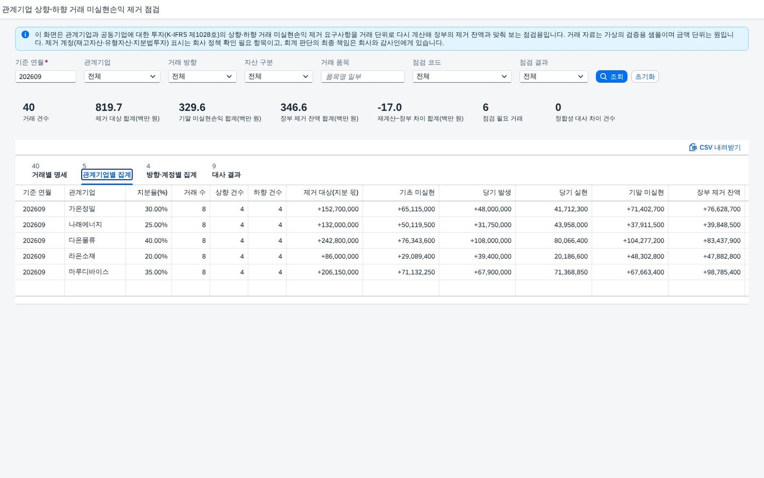Screen dimensions: 764x478
Task: Click the 43,958,000 당기 실현 cell
Action: [x=553, y=225]
